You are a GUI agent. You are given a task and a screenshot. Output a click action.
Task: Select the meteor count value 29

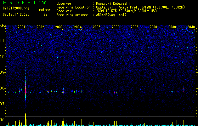point(46,14)
